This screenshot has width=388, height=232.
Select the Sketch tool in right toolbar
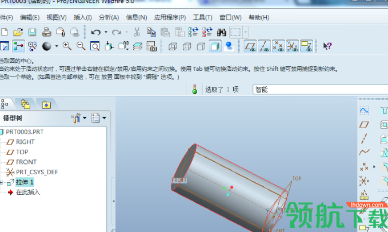tap(364, 110)
